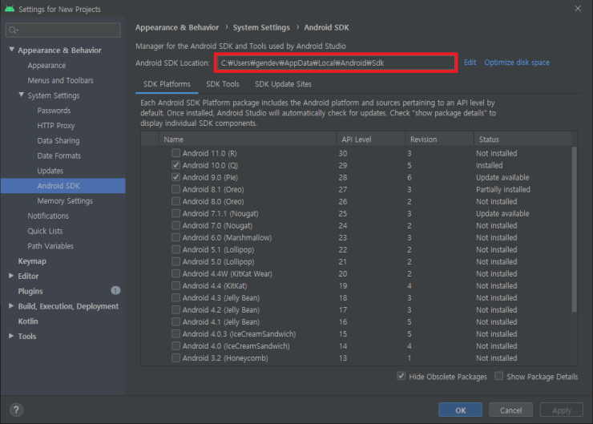Click the Android Studio logo in title bar
This screenshot has height=424, width=593.
coord(9,9)
